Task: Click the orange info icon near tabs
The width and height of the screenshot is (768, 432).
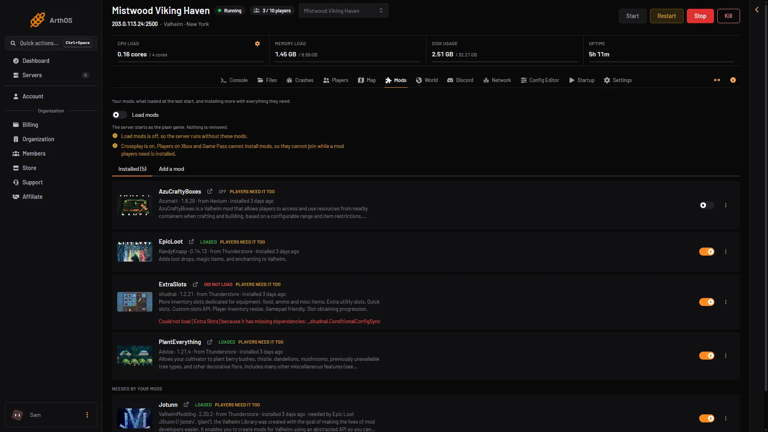Action: pos(733,80)
